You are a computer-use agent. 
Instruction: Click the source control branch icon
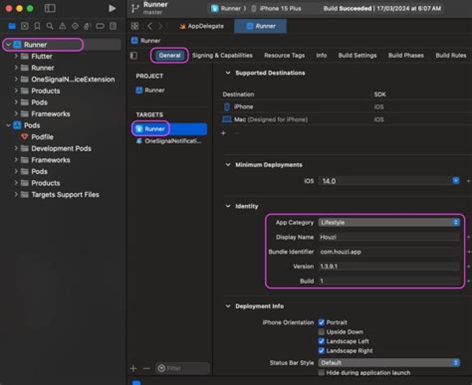(x=135, y=9)
